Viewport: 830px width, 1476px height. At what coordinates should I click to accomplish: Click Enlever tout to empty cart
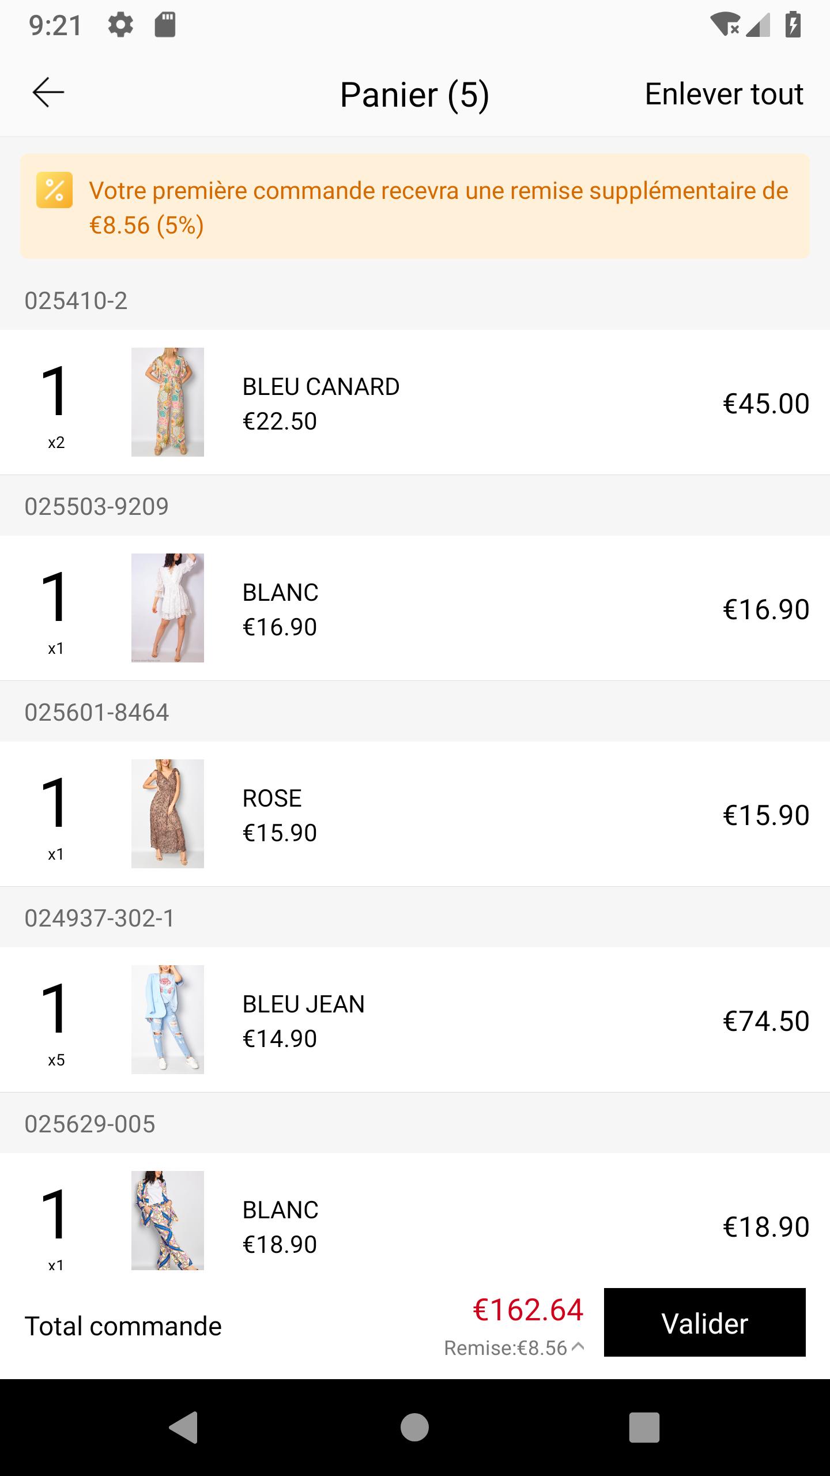[x=724, y=94]
